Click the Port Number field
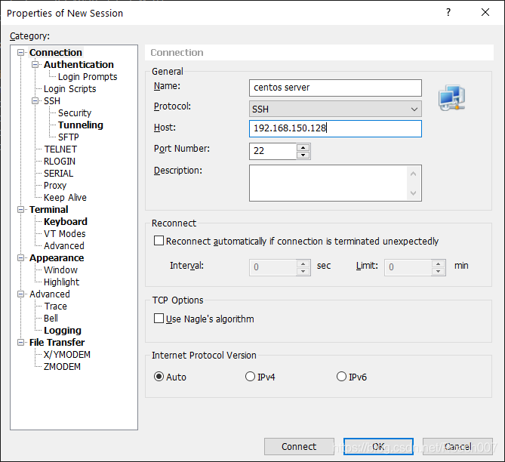The width and height of the screenshot is (505, 462). (x=273, y=151)
